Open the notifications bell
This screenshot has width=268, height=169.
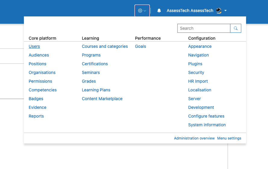[x=159, y=11]
